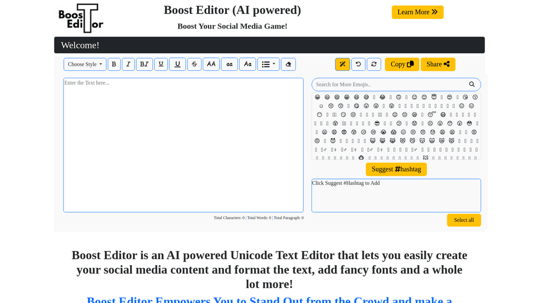Insert the smiling face with halo emoji
The image size is (539, 303).
434,97
